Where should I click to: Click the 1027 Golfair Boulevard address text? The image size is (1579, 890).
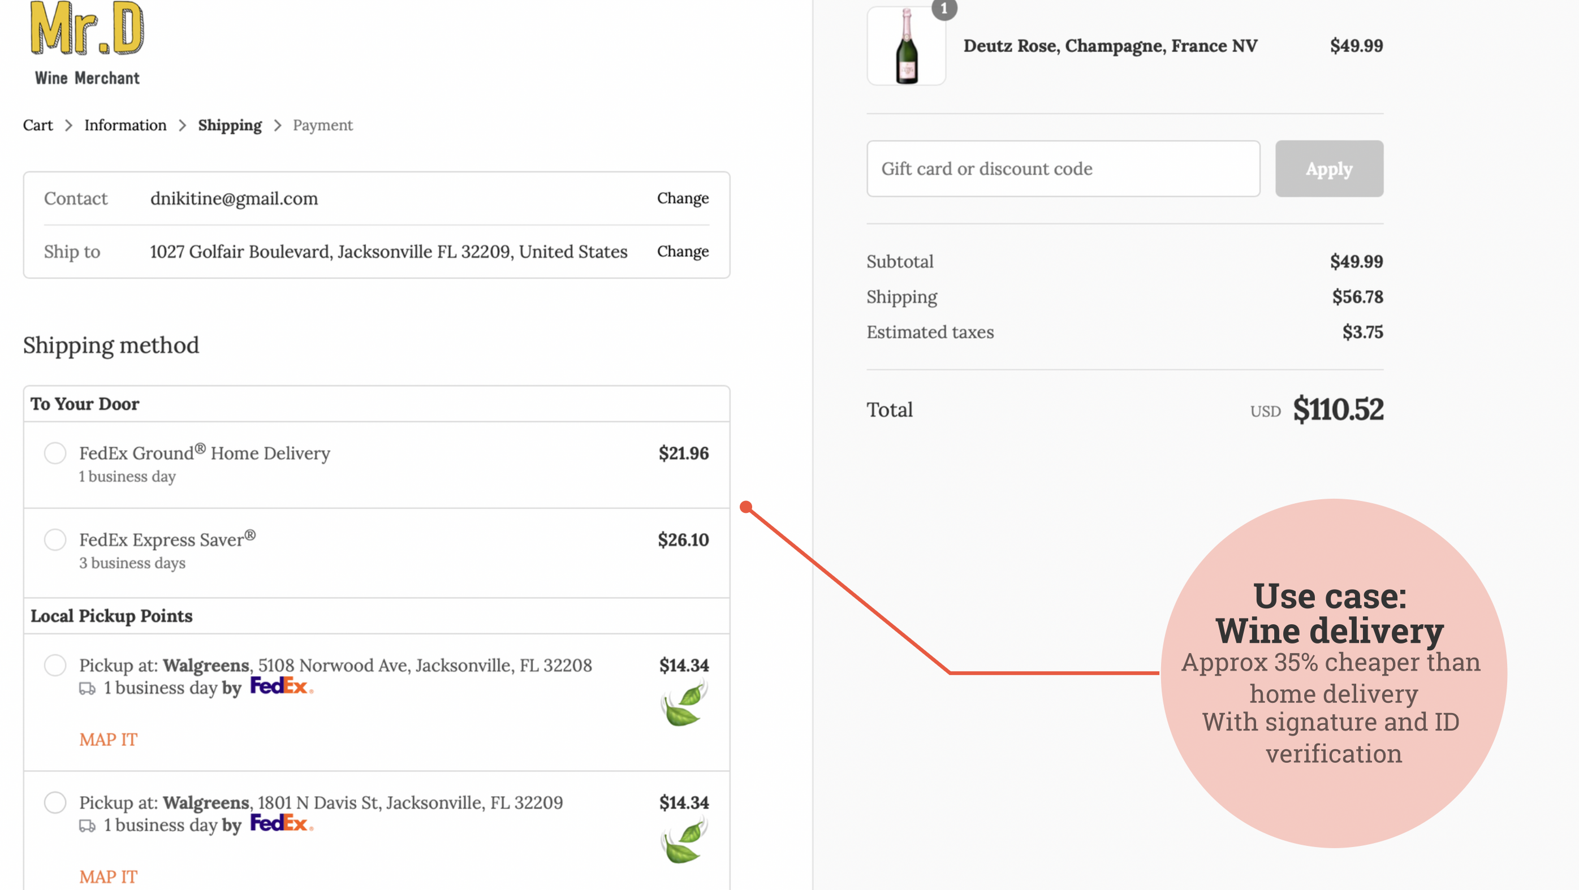click(389, 252)
